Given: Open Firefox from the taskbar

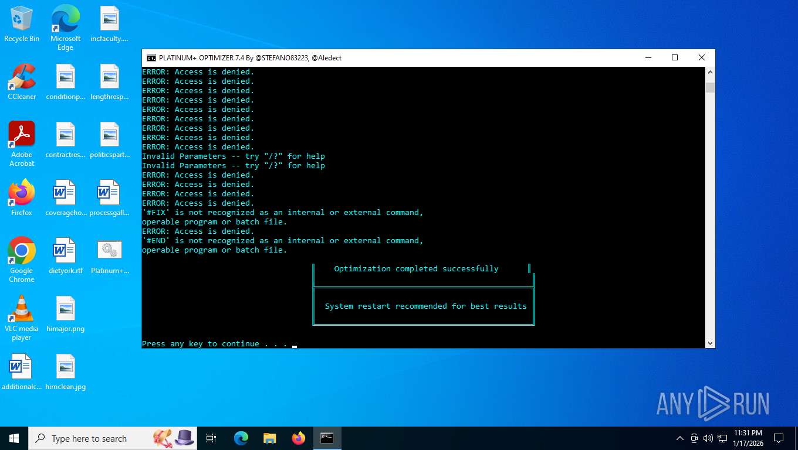Looking at the screenshot, I should coord(298,438).
